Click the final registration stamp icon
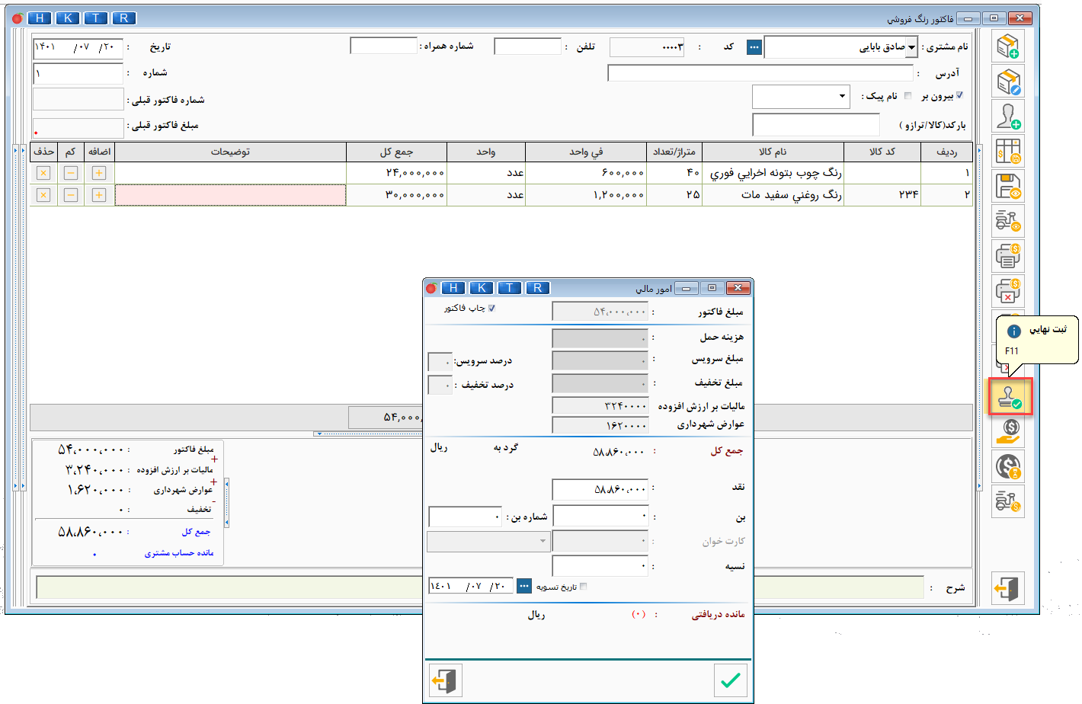 [x=1010, y=397]
